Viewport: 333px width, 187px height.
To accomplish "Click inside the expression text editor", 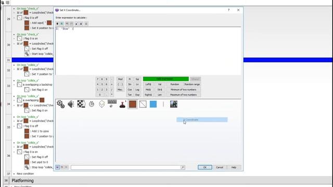I will click(148, 51).
